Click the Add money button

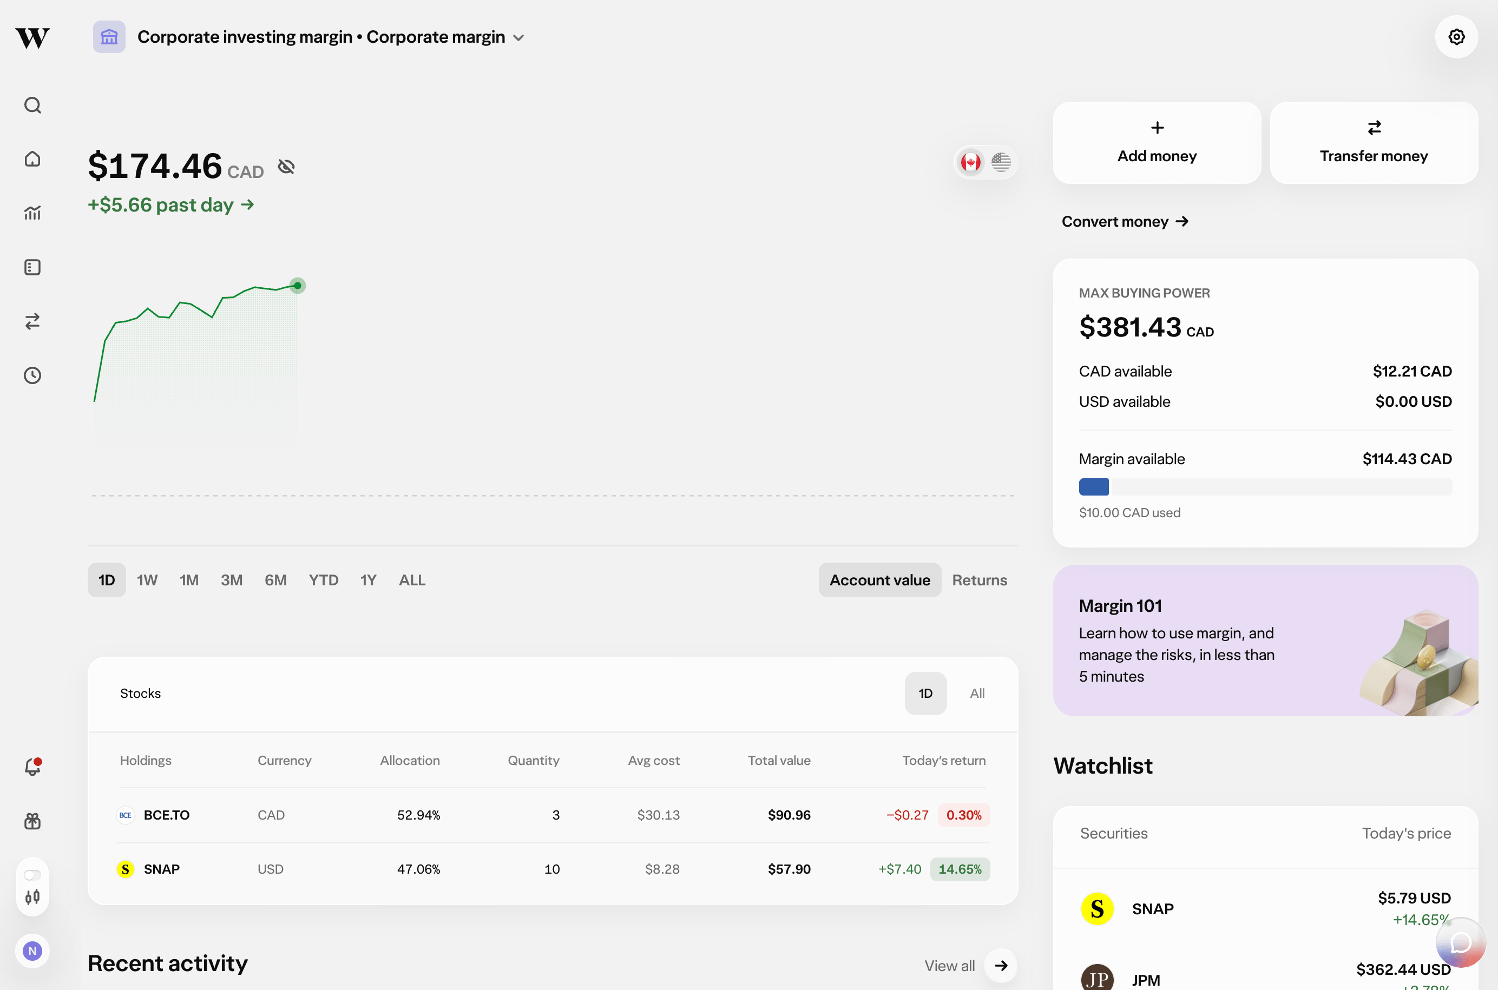1157,143
